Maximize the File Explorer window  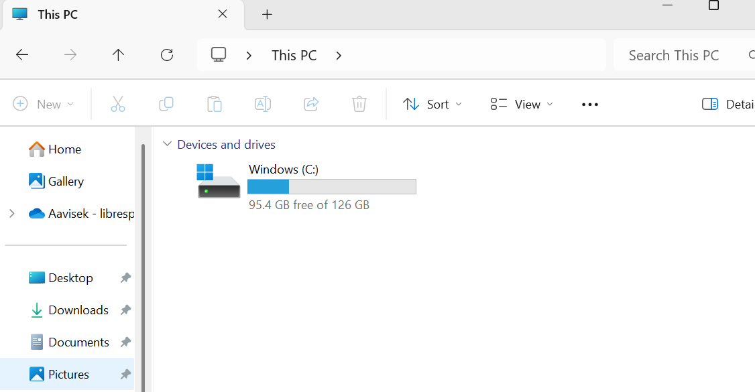(x=713, y=5)
